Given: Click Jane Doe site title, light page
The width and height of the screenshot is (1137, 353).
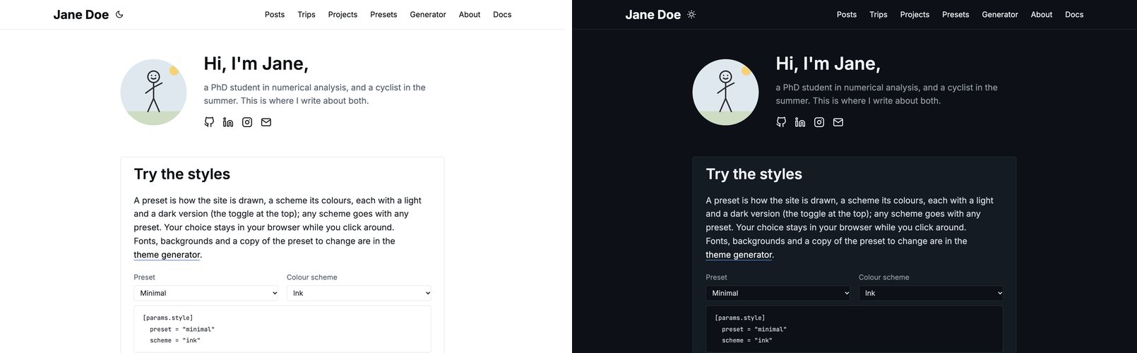Looking at the screenshot, I should point(81,14).
